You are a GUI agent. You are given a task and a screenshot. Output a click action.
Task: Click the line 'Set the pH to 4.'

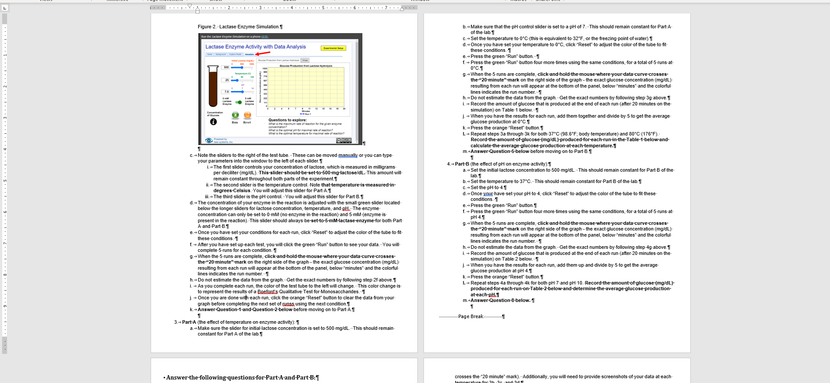pos(488,187)
